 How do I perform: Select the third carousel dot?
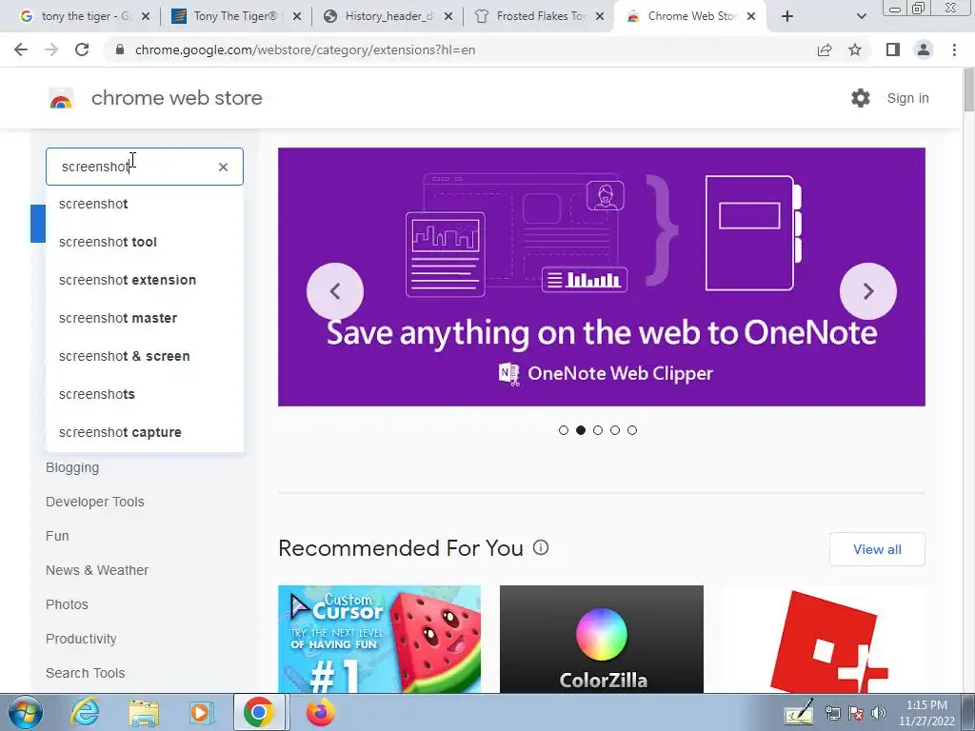click(598, 430)
